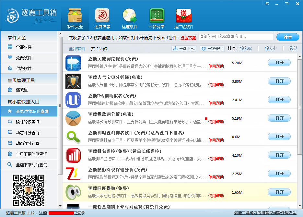Restore 默认 sort order
This screenshot has width=303, height=217.
pyautogui.click(x=294, y=48)
